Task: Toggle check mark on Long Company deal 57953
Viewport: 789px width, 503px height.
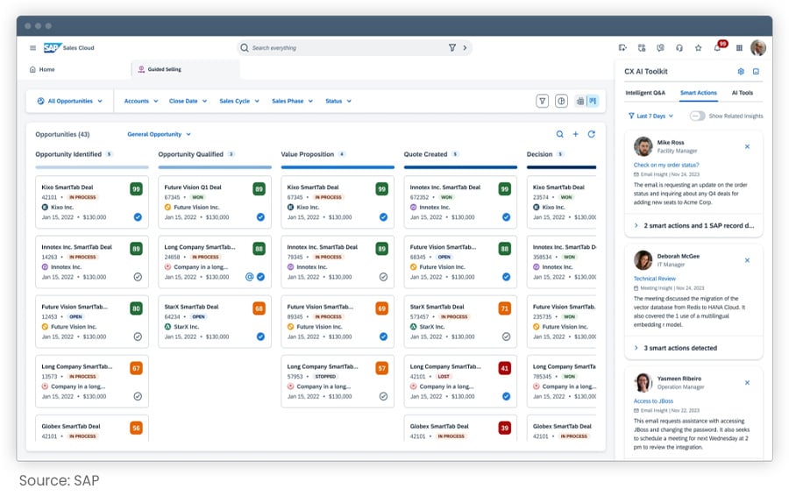Action: pos(383,396)
